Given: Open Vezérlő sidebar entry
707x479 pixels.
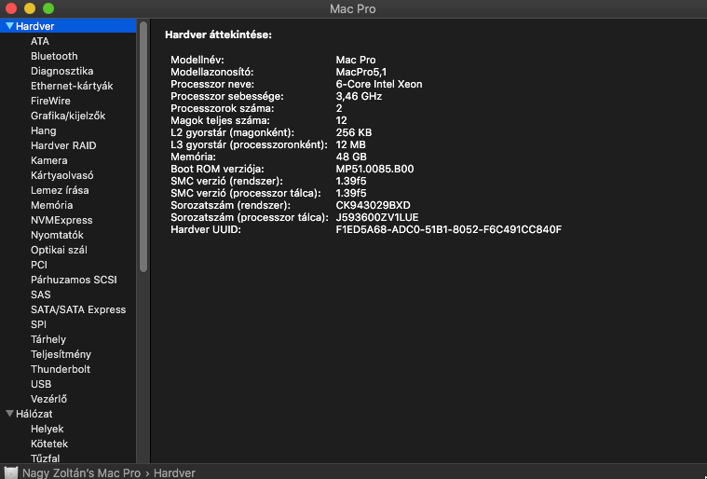Looking at the screenshot, I should click(x=48, y=398).
